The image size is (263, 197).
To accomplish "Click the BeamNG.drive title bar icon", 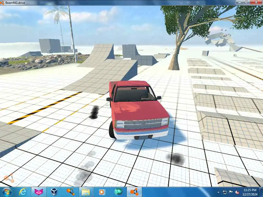I will tap(2, 3).
